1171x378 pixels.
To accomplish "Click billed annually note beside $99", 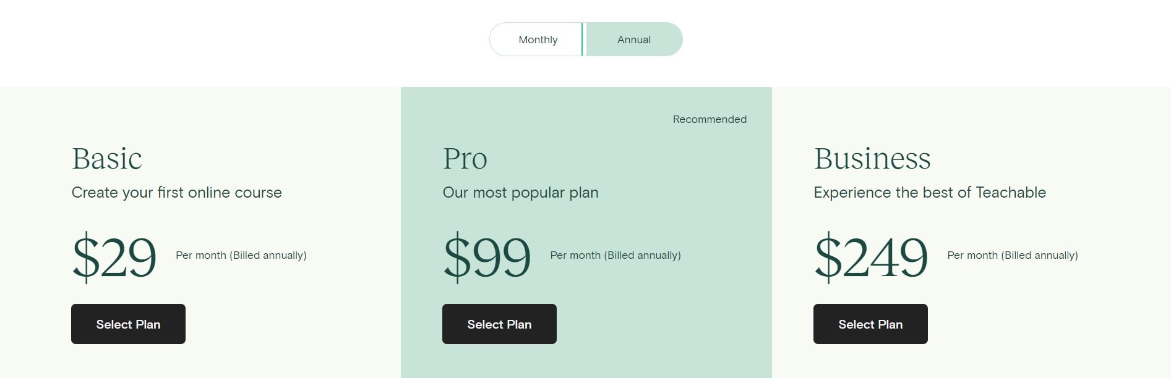I will coord(616,255).
